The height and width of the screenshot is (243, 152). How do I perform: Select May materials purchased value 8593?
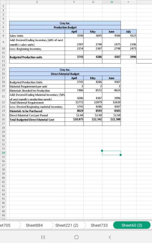click(x=93, y=111)
